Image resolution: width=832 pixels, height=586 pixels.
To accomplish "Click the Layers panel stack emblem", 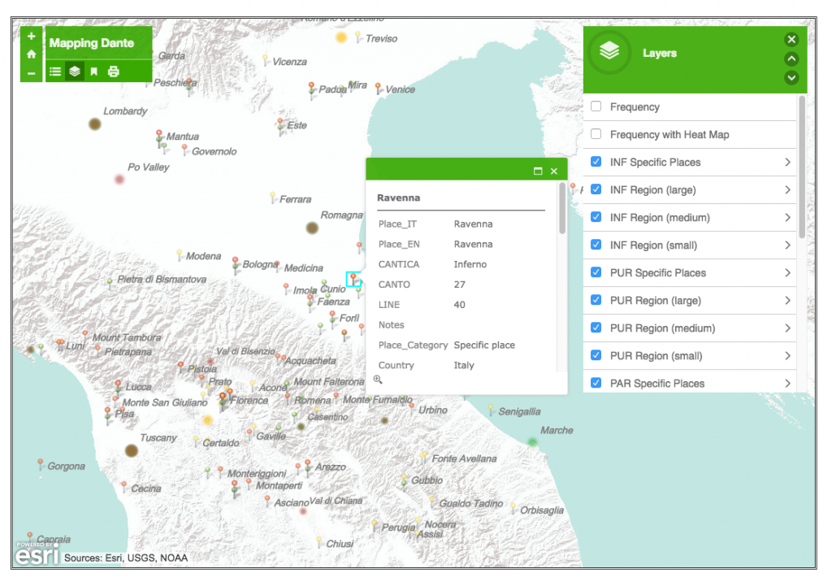I will (609, 51).
